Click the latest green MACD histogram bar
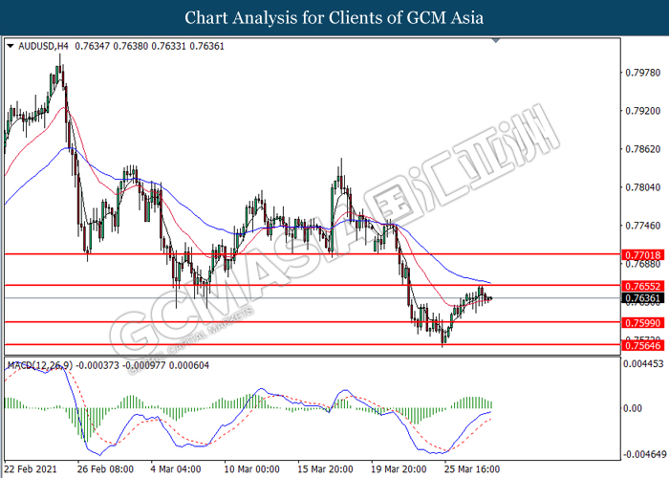Viewport: 669px width, 478px height. tap(491, 405)
